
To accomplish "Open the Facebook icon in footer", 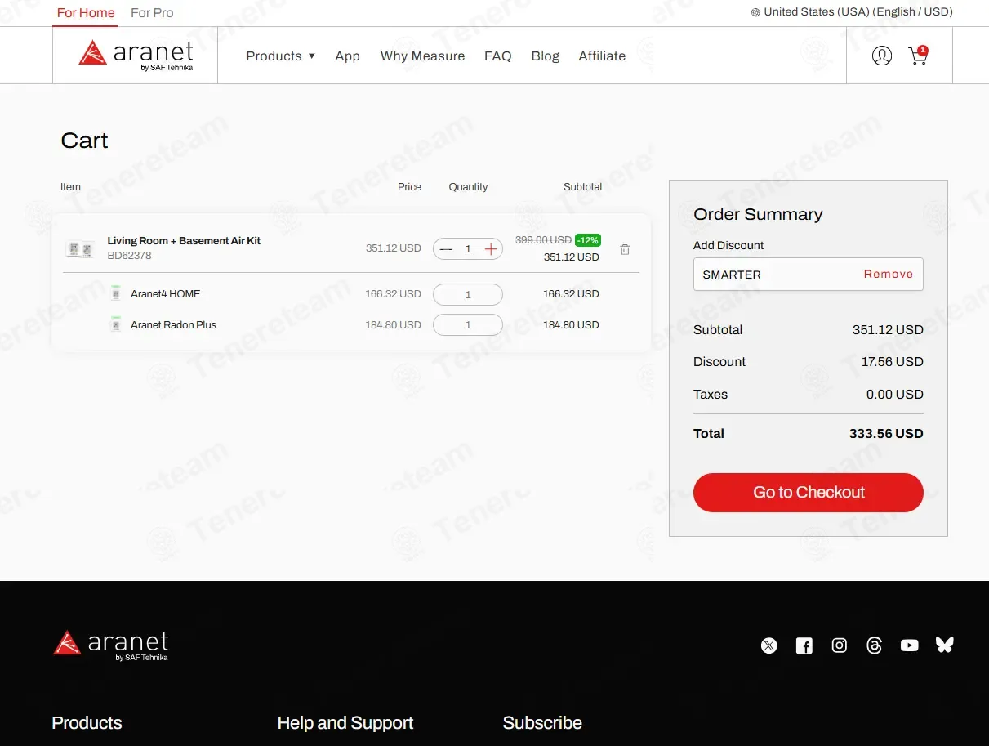I will (x=804, y=645).
